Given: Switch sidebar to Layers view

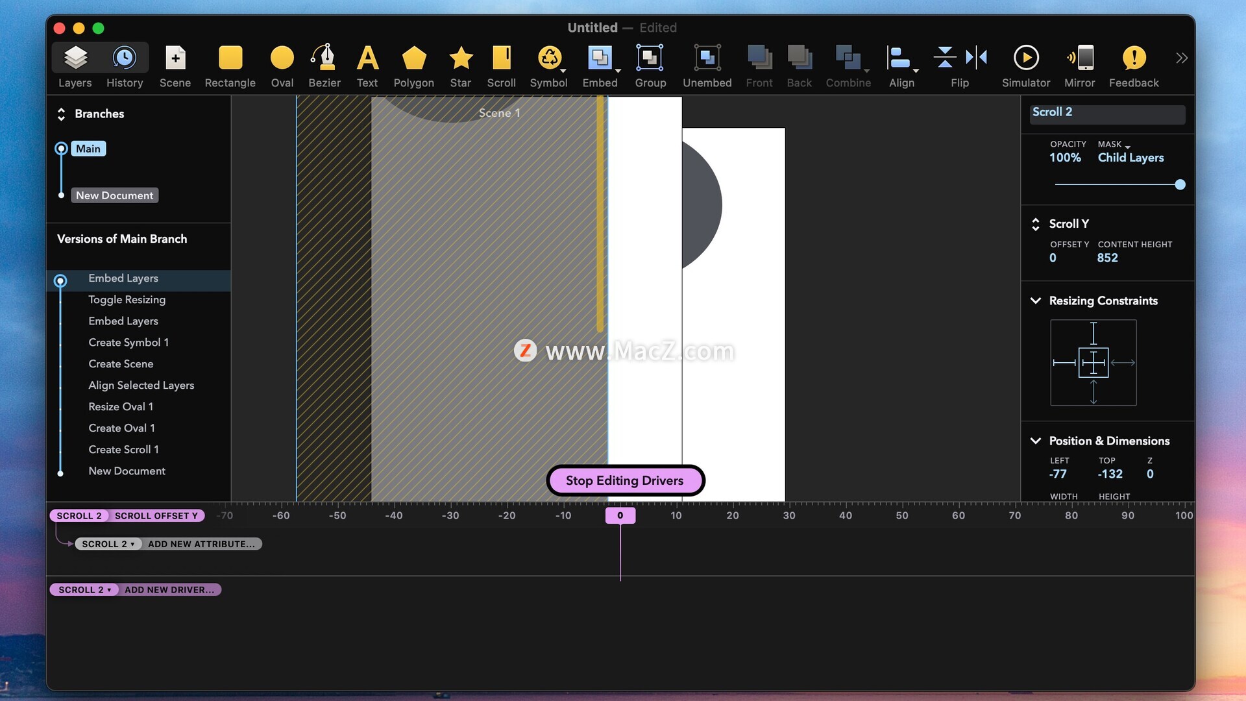Looking at the screenshot, I should (75, 65).
